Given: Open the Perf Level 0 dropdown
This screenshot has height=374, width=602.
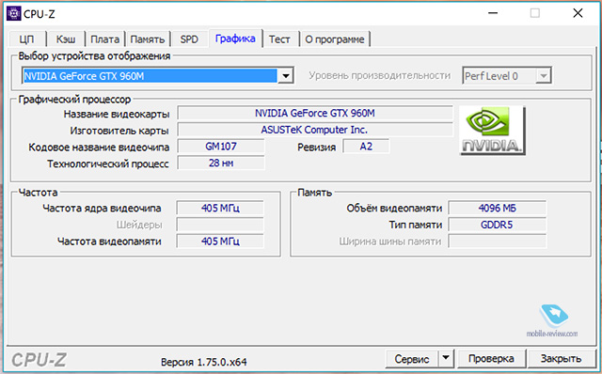Looking at the screenshot, I should 507,75.
